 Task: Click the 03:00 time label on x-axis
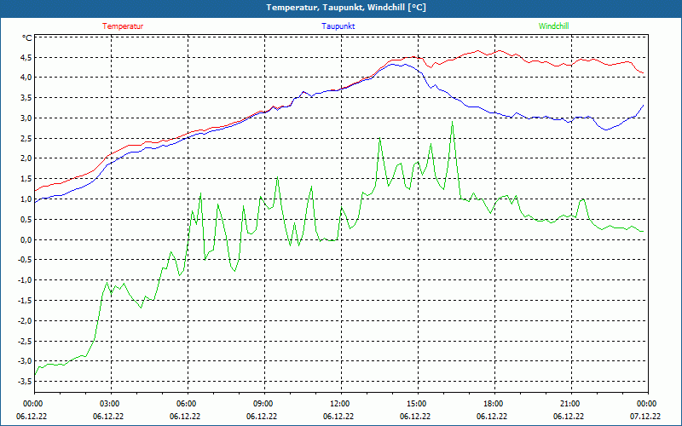pyautogui.click(x=111, y=404)
